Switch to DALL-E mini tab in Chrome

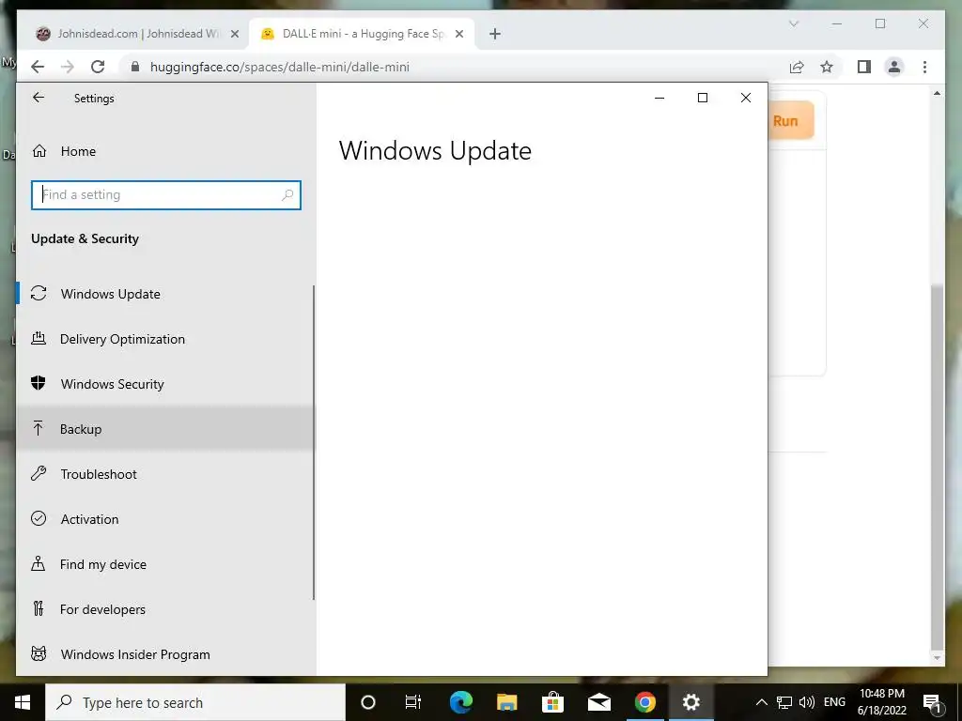tap(362, 34)
